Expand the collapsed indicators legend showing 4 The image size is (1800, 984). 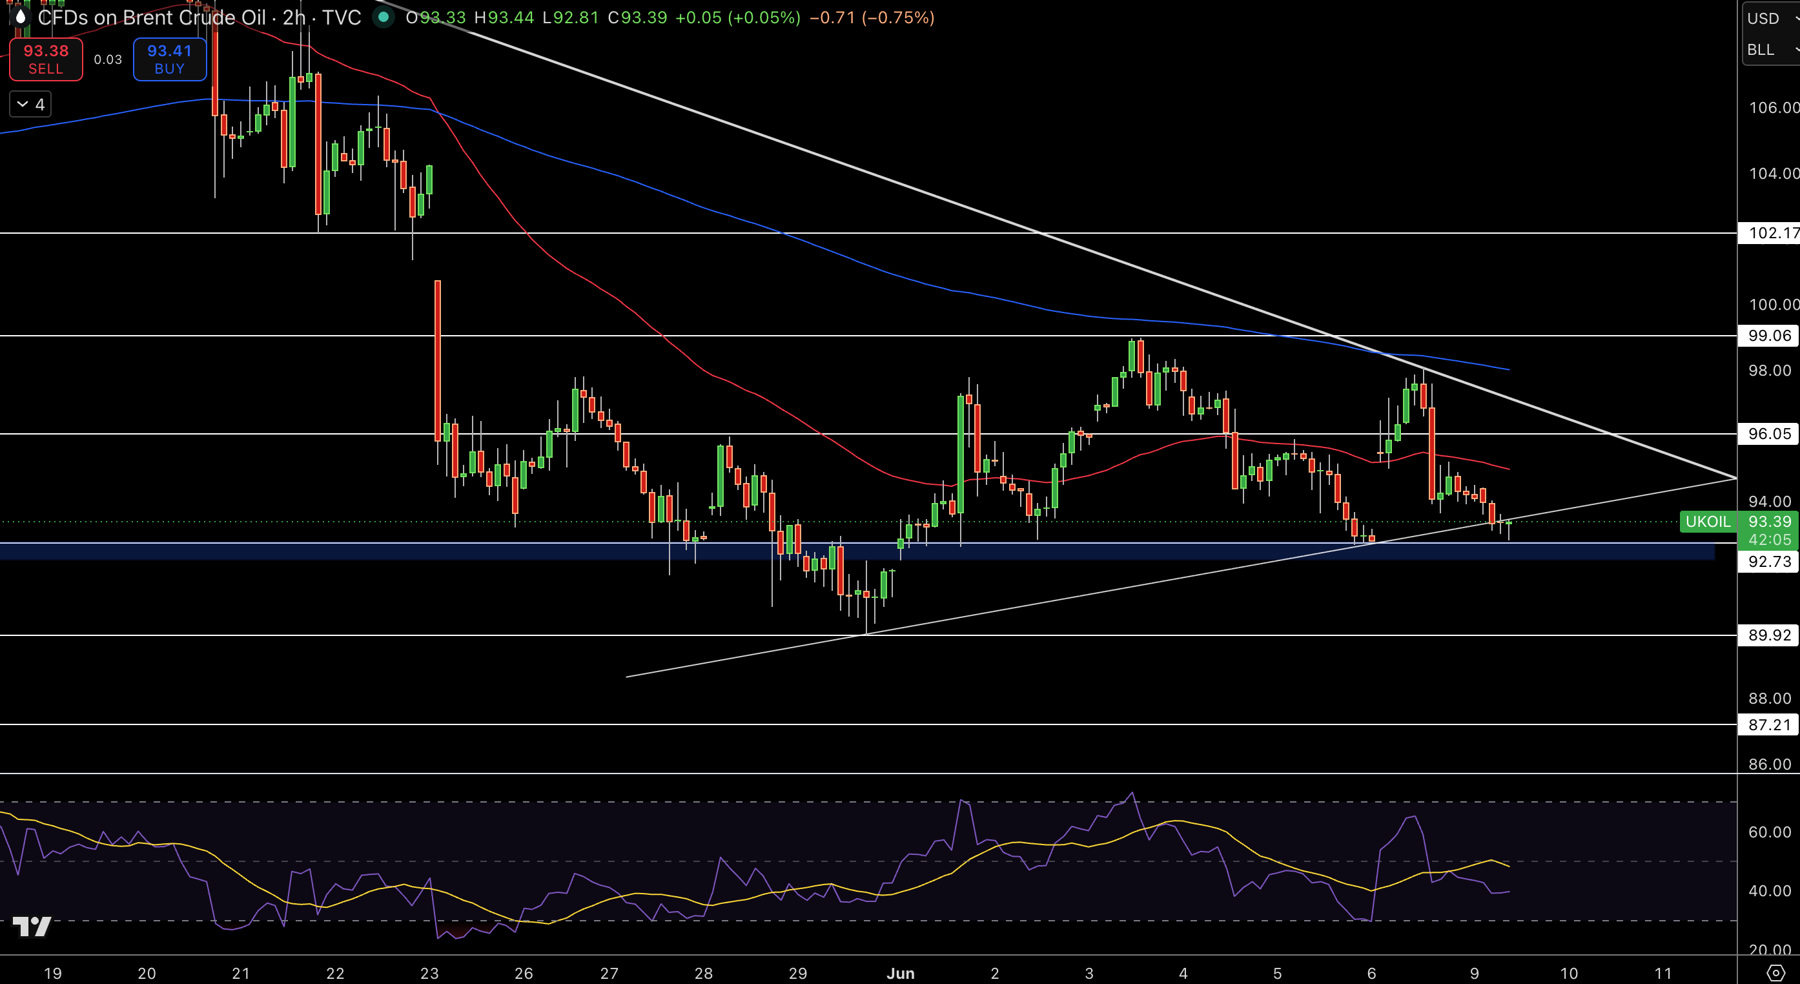(31, 104)
